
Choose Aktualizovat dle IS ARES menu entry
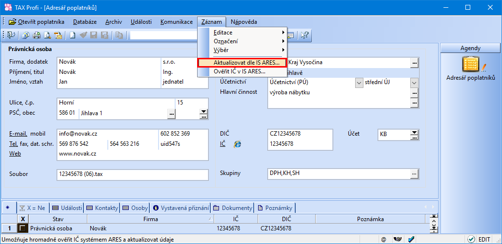point(242,63)
